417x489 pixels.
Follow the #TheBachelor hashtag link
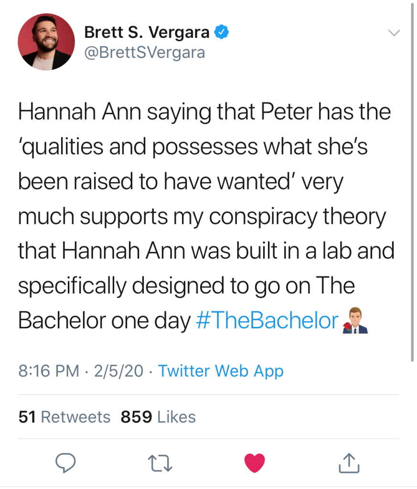267,321
